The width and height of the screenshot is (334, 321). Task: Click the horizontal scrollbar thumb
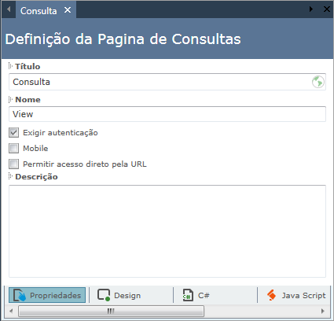click(111, 312)
